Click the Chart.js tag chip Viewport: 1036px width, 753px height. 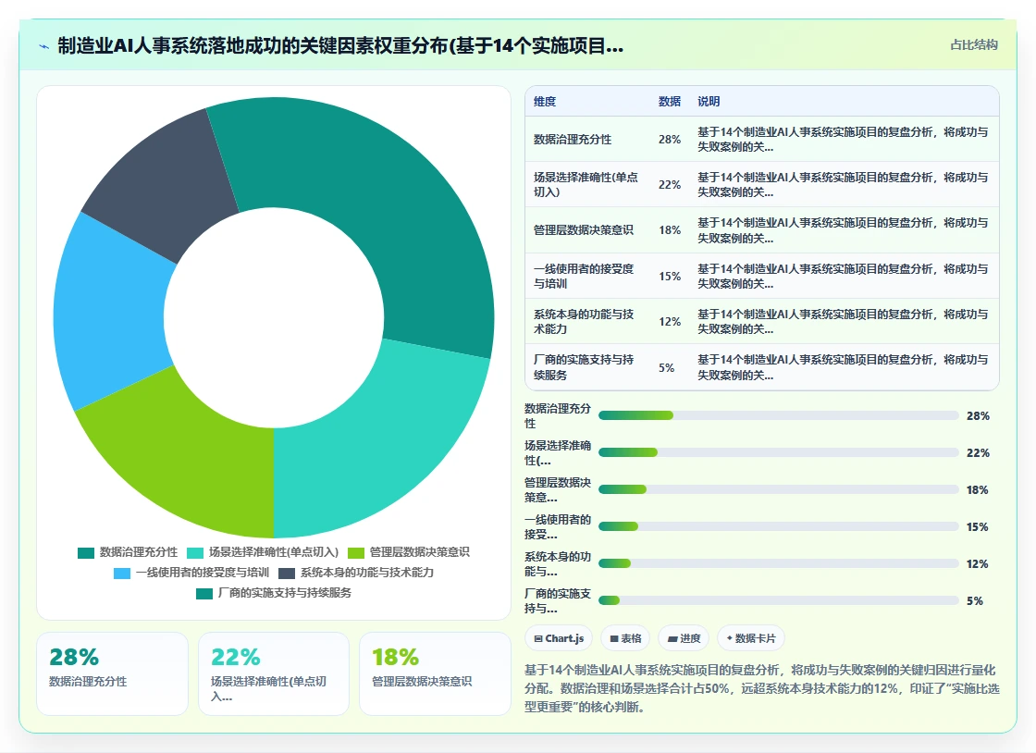(x=559, y=638)
